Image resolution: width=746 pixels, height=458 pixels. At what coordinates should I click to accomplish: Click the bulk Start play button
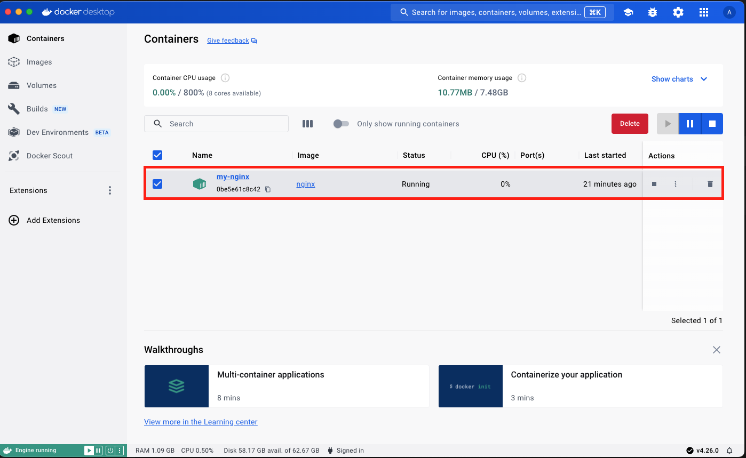pyautogui.click(x=668, y=124)
